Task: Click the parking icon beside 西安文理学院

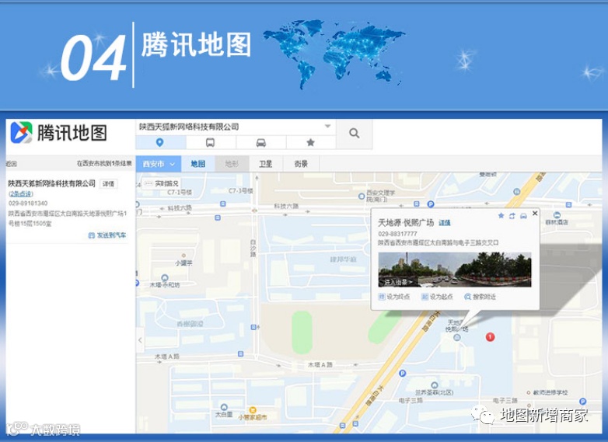Action: tap(431, 204)
